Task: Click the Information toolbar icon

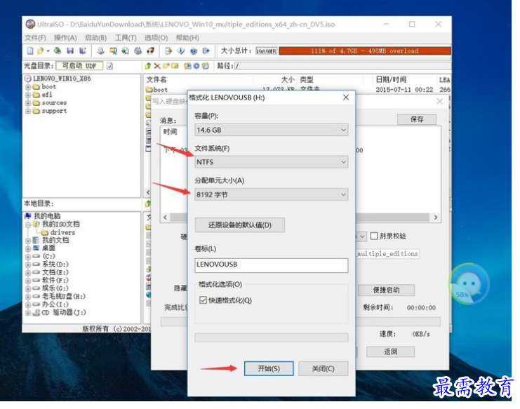Action: click(181, 51)
